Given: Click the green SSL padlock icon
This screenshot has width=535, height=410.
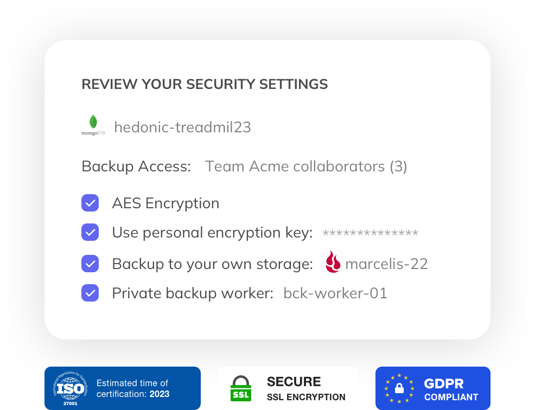Looking at the screenshot, I should pyautogui.click(x=241, y=388).
